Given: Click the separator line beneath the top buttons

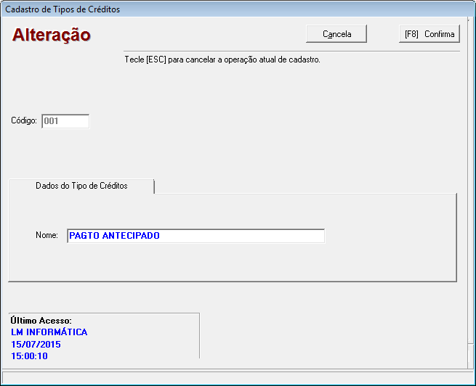Looking at the screenshot, I should pos(291,52).
